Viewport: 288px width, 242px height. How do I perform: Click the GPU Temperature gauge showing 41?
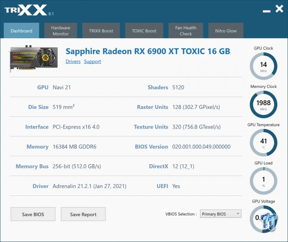coord(263,142)
